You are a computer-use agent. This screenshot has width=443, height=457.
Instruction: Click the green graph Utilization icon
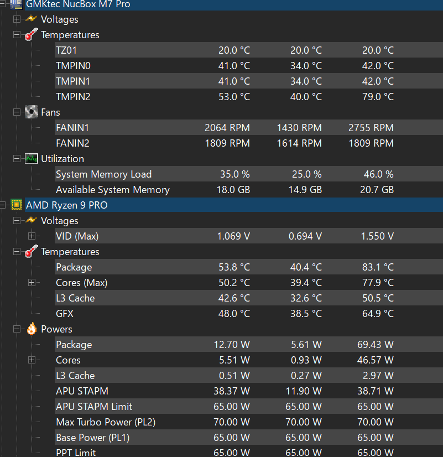click(31, 159)
